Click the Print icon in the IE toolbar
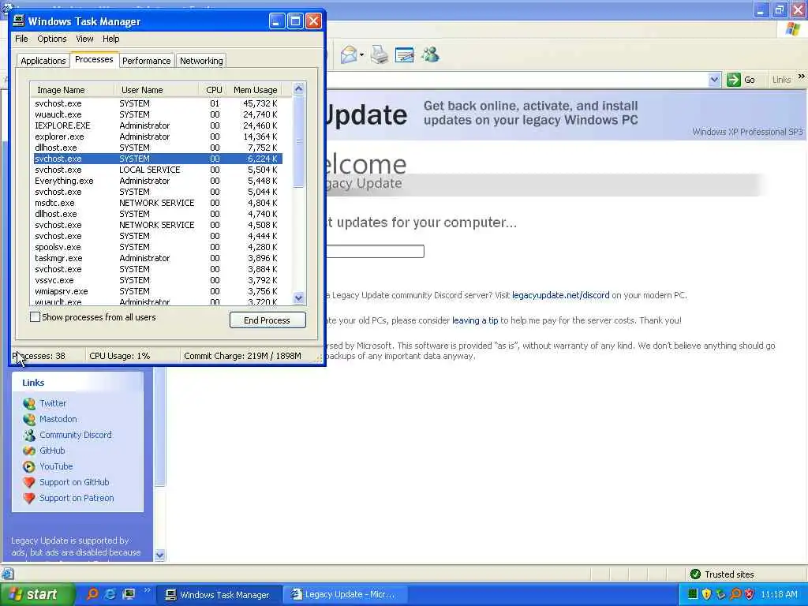The height and width of the screenshot is (606, 808). coord(380,54)
